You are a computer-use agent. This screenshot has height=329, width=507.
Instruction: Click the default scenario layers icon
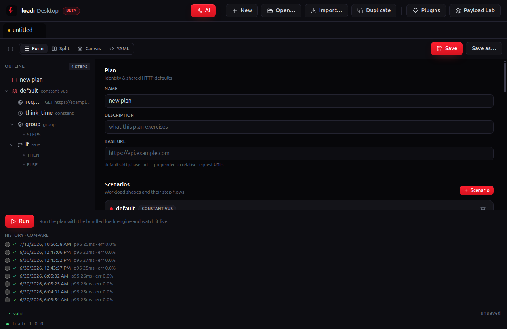[x=15, y=91]
